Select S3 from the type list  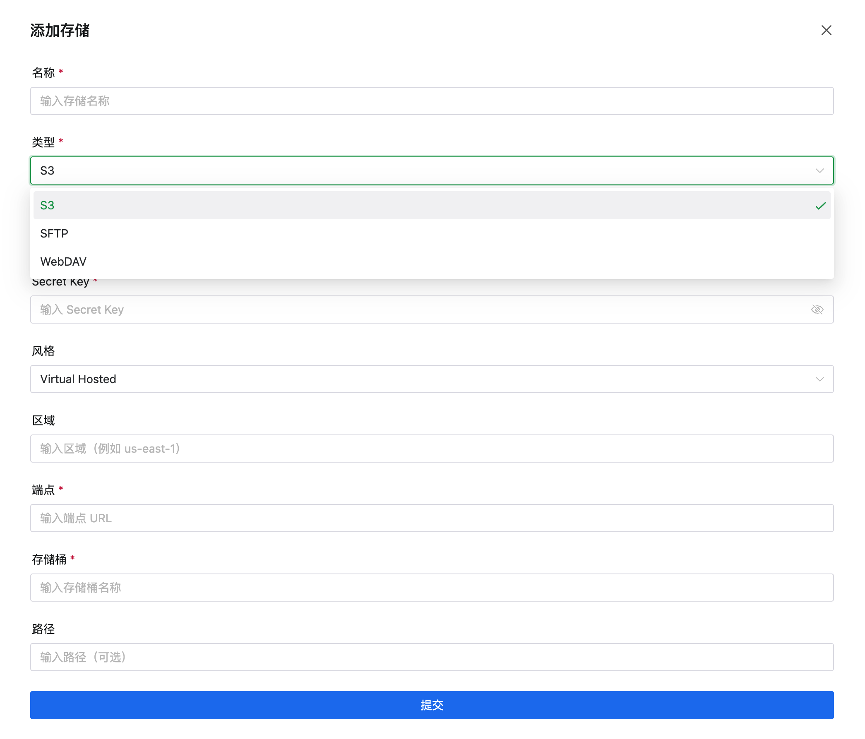pos(48,205)
